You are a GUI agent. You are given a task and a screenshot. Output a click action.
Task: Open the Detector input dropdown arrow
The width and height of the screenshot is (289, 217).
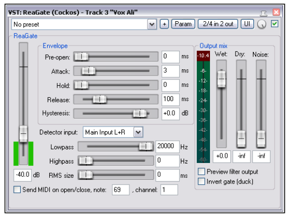pyautogui.click(x=138, y=132)
